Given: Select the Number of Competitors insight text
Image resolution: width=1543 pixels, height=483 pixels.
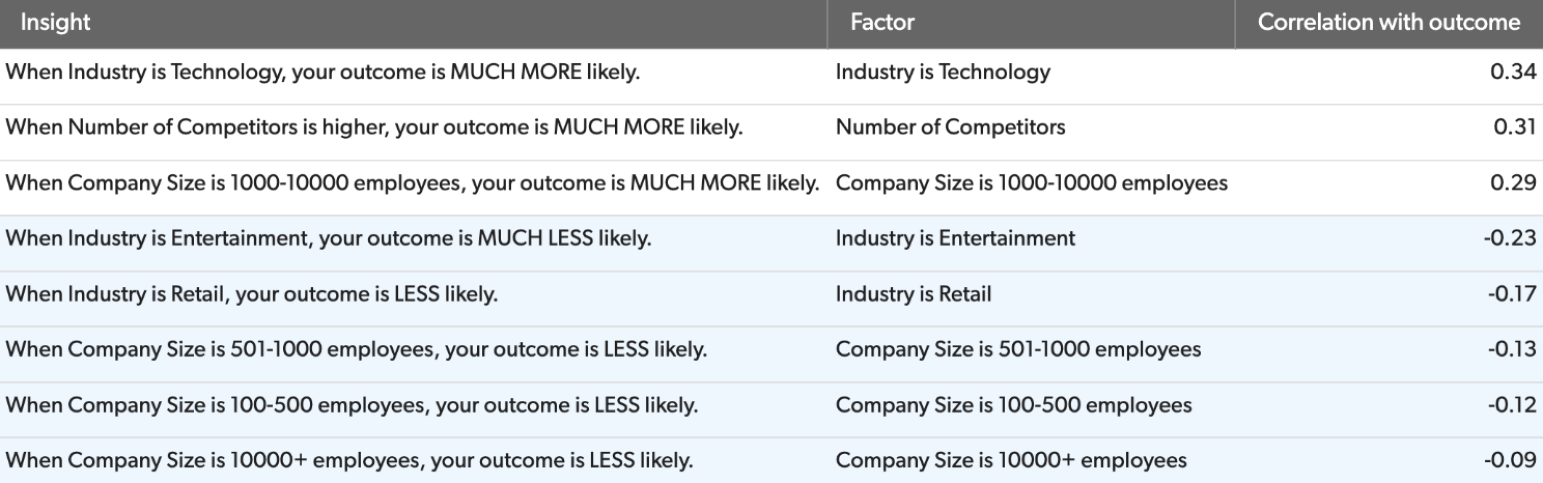Looking at the screenshot, I should 374,127.
